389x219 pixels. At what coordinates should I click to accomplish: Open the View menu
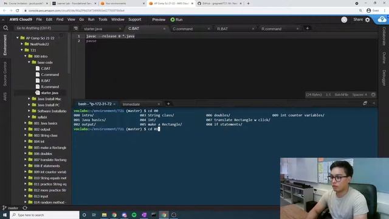pyautogui.click(x=71, y=19)
